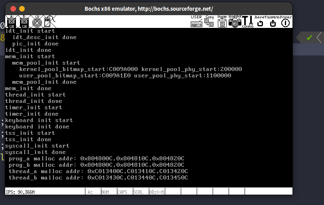The width and height of the screenshot is (324, 205).
Task: Click the 'tss_init done' line
Action: click(28, 139)
